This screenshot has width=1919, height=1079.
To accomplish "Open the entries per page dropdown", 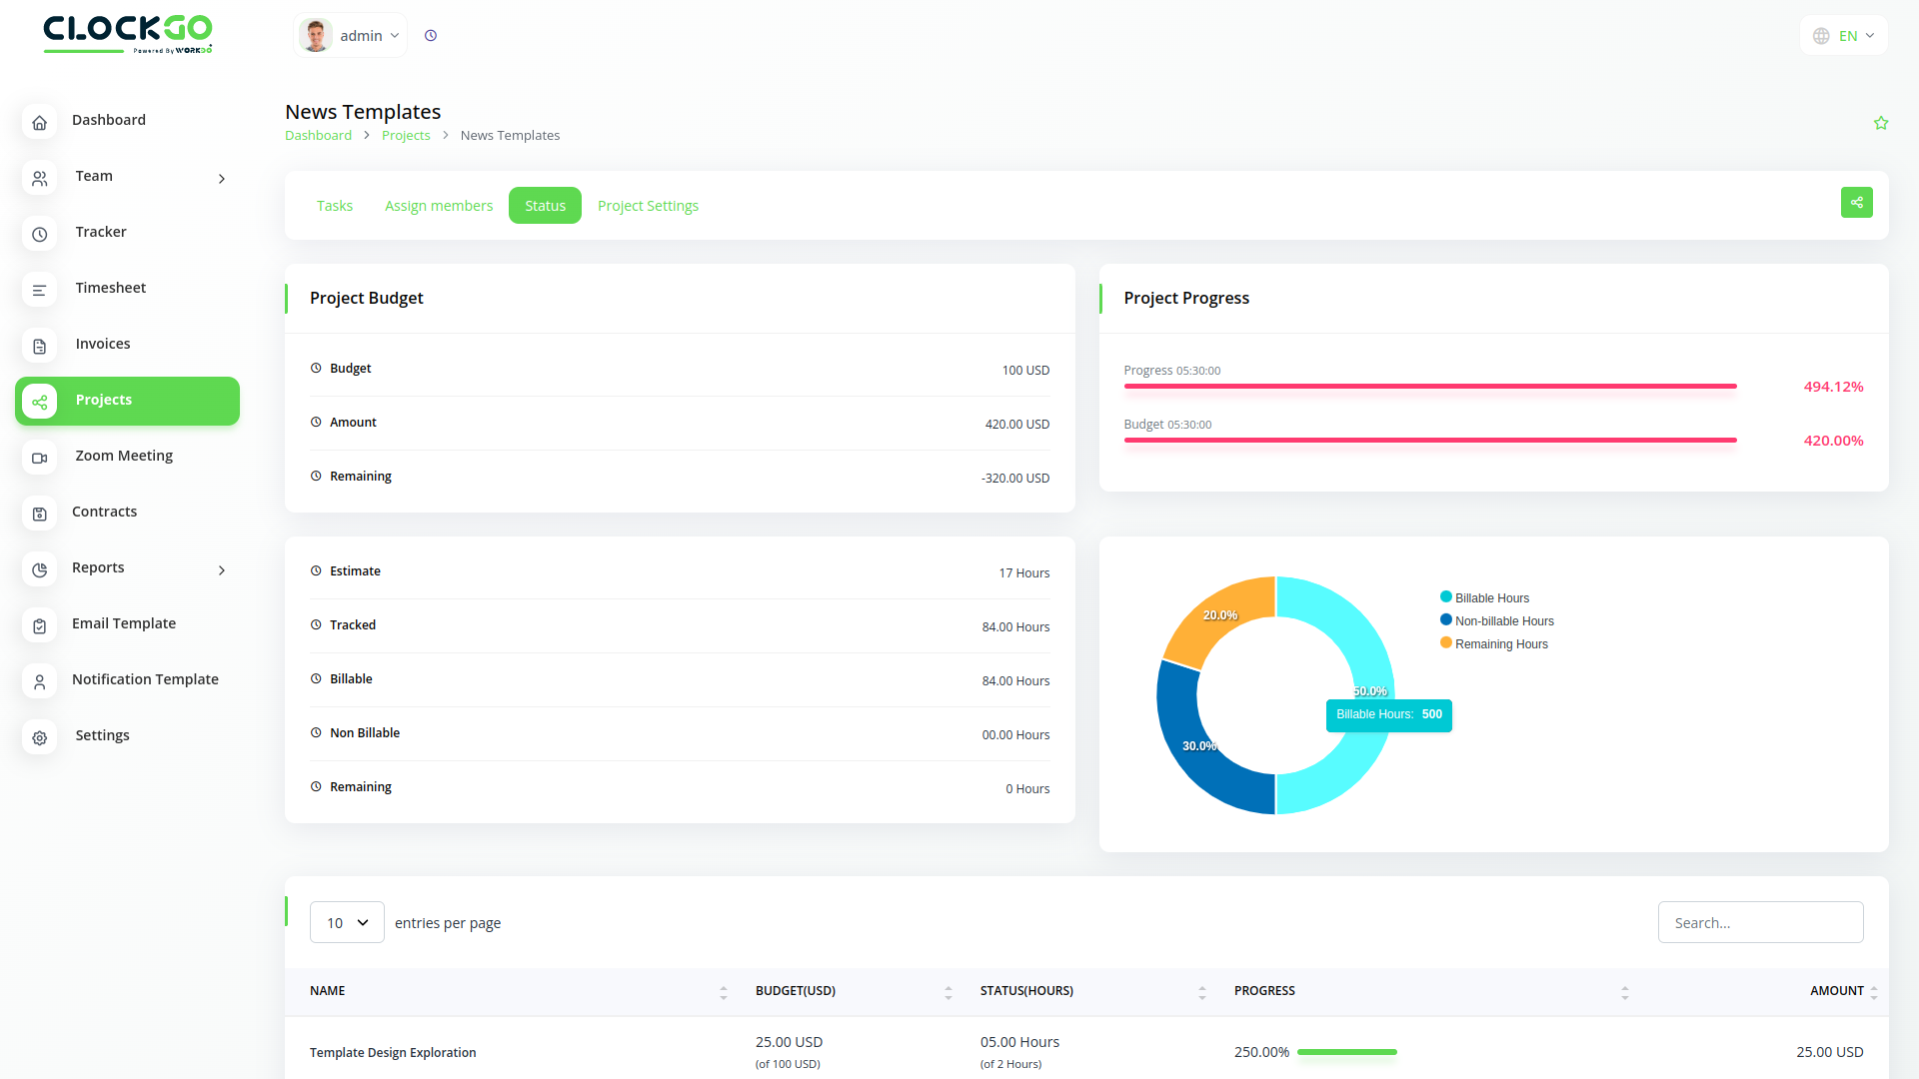I will tap(347, 923).
